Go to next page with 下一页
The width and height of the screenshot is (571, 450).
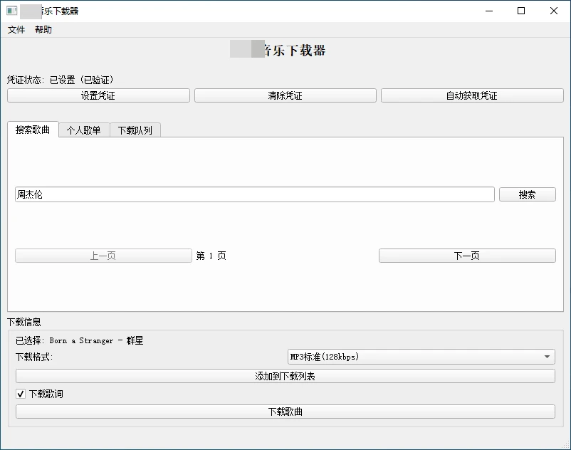[x=467, y=256]
